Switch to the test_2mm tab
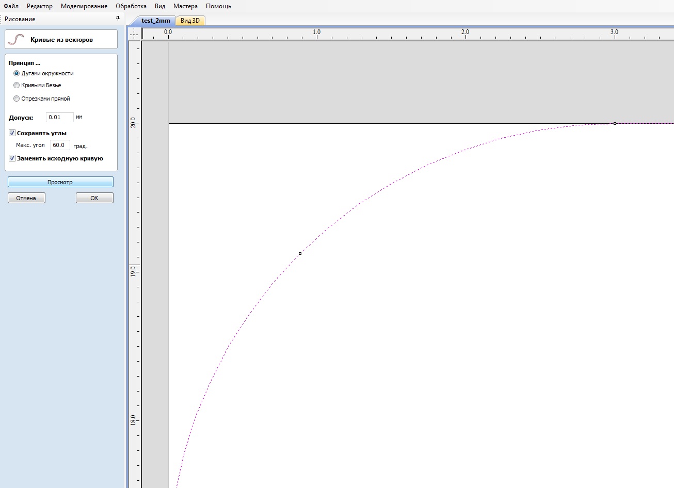The height and width of the screenshot is (488, 674). (155, 21)
